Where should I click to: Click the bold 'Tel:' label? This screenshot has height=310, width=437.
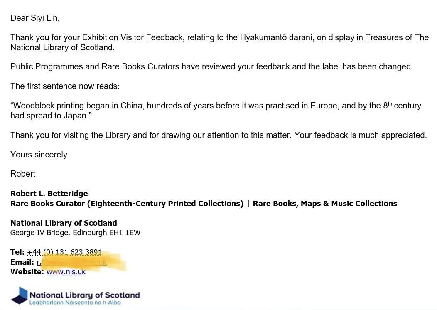pyautogui.click(x=17, y=252)
